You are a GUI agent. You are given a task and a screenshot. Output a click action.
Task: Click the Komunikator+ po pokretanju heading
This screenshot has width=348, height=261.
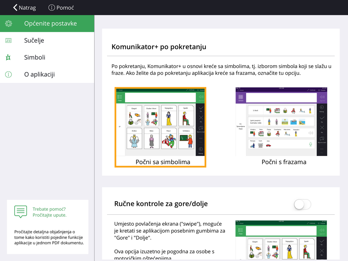pyautogui.click(x=159, y=47)
